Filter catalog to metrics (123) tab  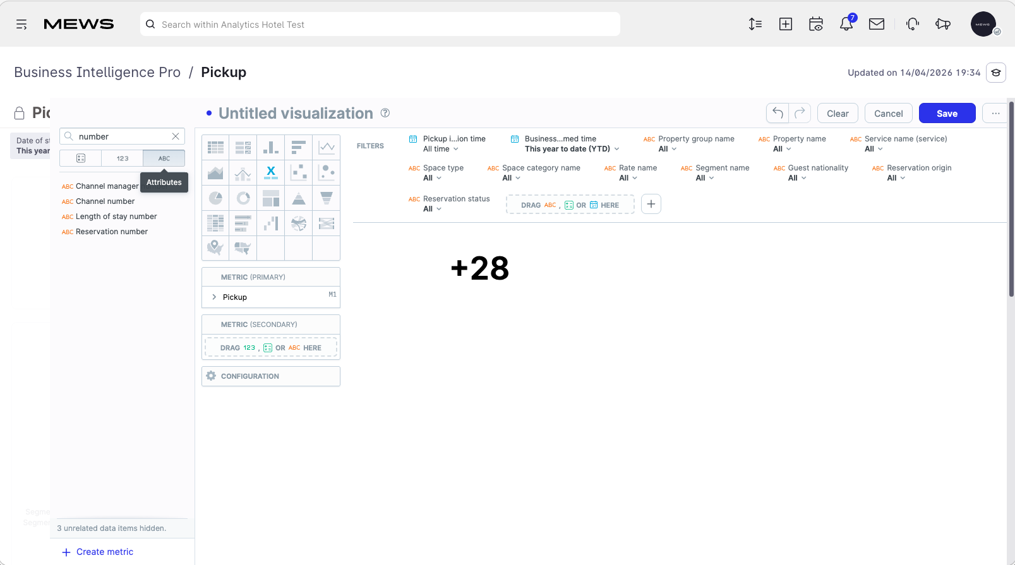(x=123, y=158)
